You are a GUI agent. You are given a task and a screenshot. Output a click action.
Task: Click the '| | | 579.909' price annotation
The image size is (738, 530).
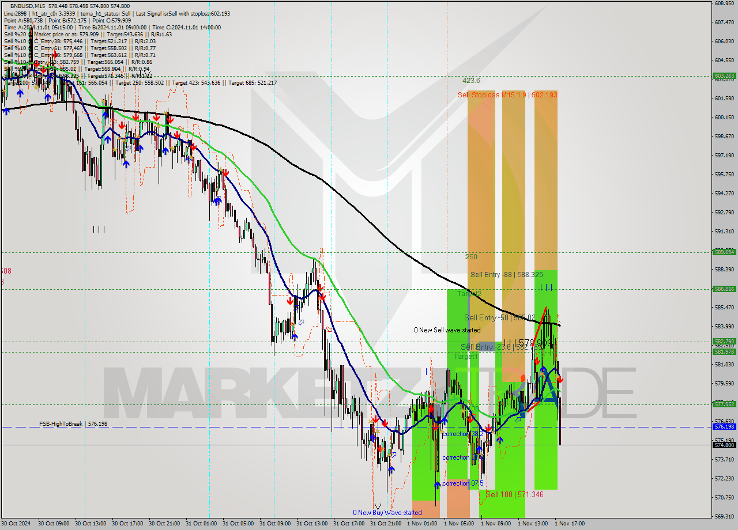point(528,343)
